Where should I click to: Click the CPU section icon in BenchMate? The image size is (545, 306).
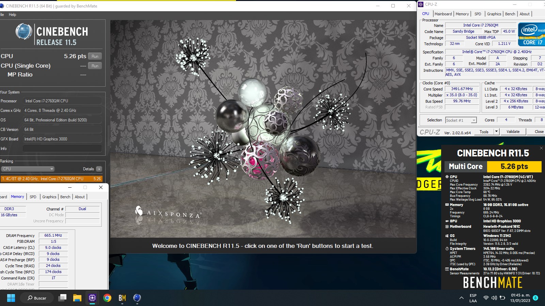(x=447, y=177)
